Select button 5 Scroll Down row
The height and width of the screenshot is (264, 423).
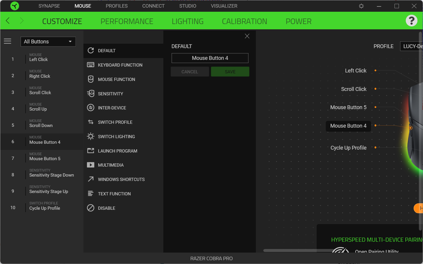point(42,125)
